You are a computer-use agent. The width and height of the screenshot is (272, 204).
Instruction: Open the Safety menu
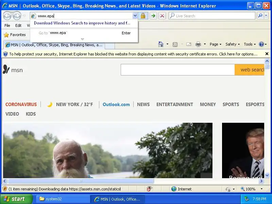click(x=233, y=44)
